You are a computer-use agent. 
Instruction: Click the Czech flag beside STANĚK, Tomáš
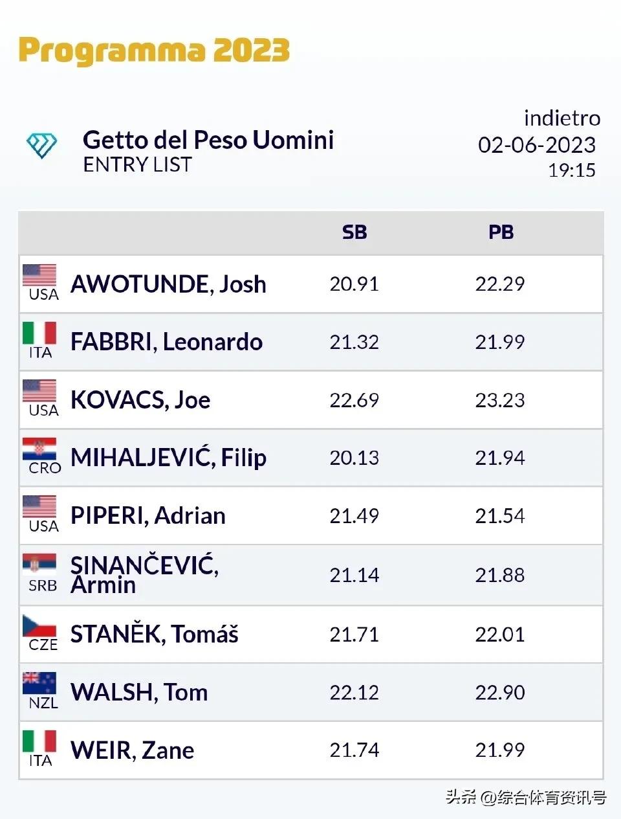[x=39, y=625]
